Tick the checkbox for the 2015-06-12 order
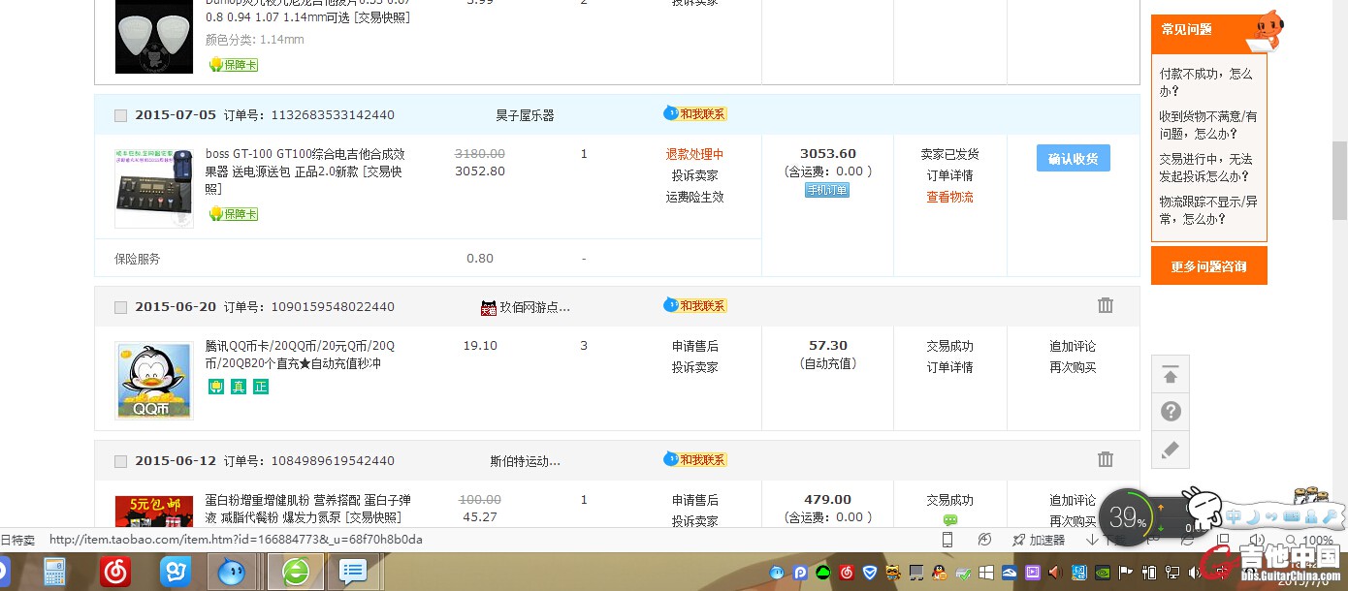 pyautogui.click(x=120, y=461)
